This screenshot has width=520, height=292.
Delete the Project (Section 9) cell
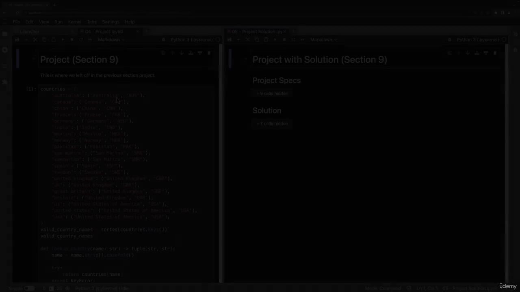pyautogui.click(x=209, y=53)
